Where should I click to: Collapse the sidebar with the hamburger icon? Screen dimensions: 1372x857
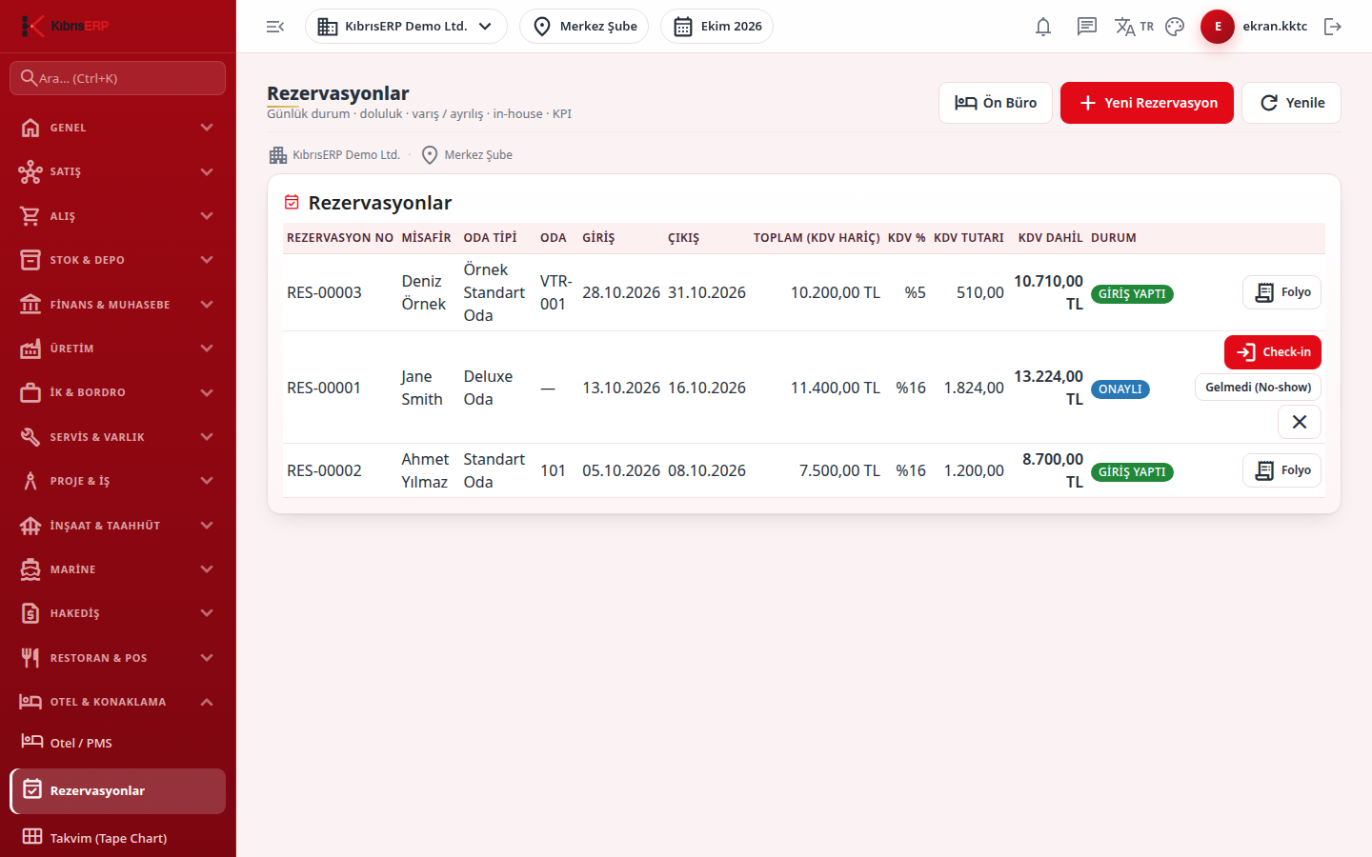click(275, 27)
